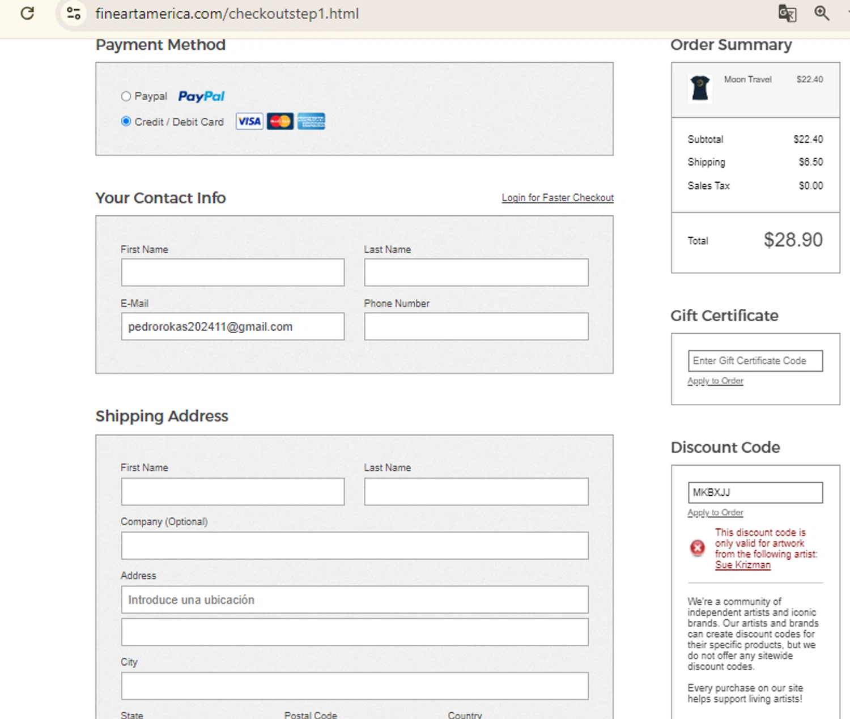Focus the contact info First Name field
This screenshot has height=719, width=850.
(x=232, y=273)
